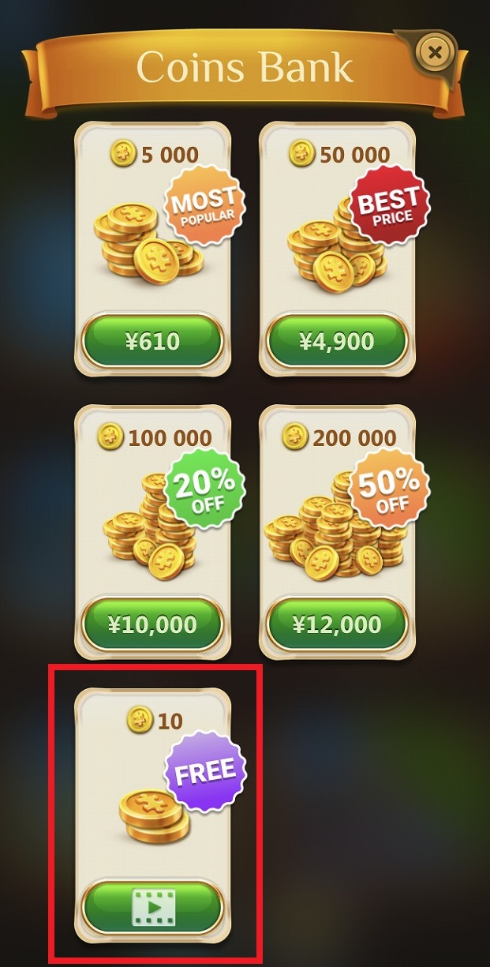490x967 pixels.
Task: Tap the Most Popular badge
Action: coord(204,205)
